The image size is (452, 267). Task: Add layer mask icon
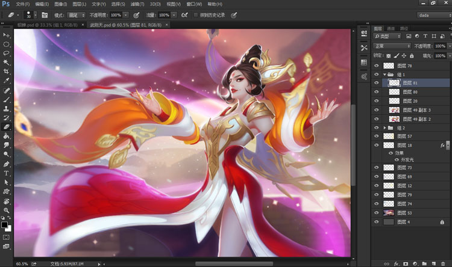click(406, 263)
